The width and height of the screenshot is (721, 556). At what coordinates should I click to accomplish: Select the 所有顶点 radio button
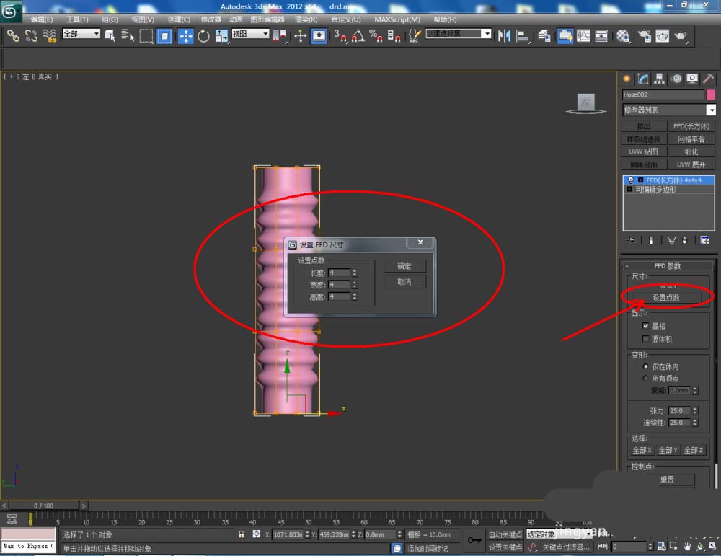coord(645,379)
